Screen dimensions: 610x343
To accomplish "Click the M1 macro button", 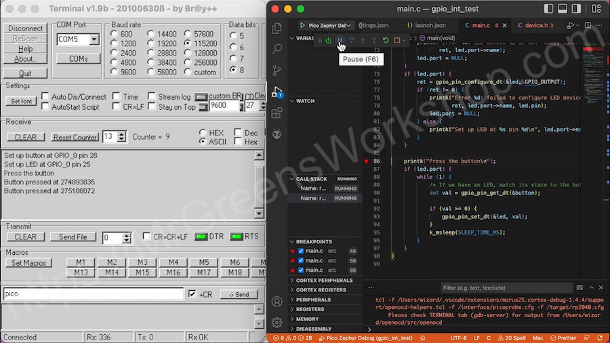I will (x=81, y=262).
